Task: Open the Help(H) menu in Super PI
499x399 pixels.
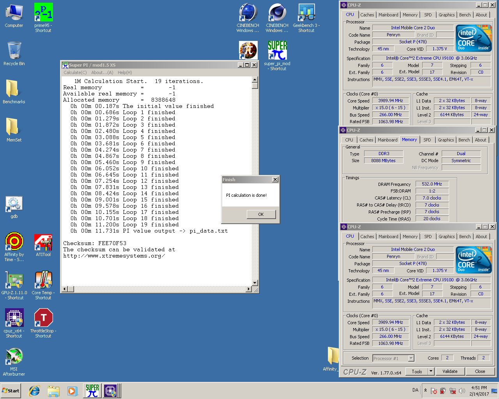Action: (x=125, y=72)
